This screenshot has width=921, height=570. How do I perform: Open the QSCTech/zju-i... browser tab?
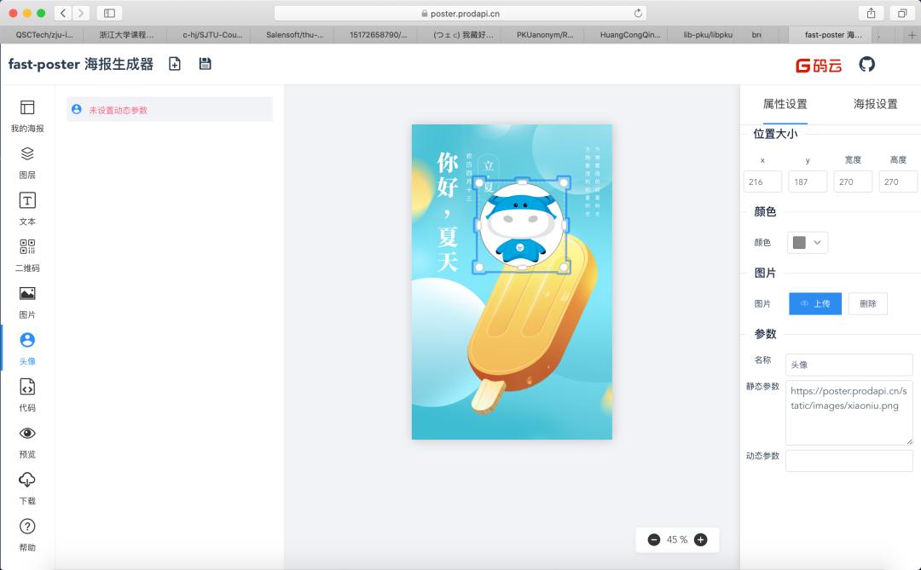tap(44, 35)
